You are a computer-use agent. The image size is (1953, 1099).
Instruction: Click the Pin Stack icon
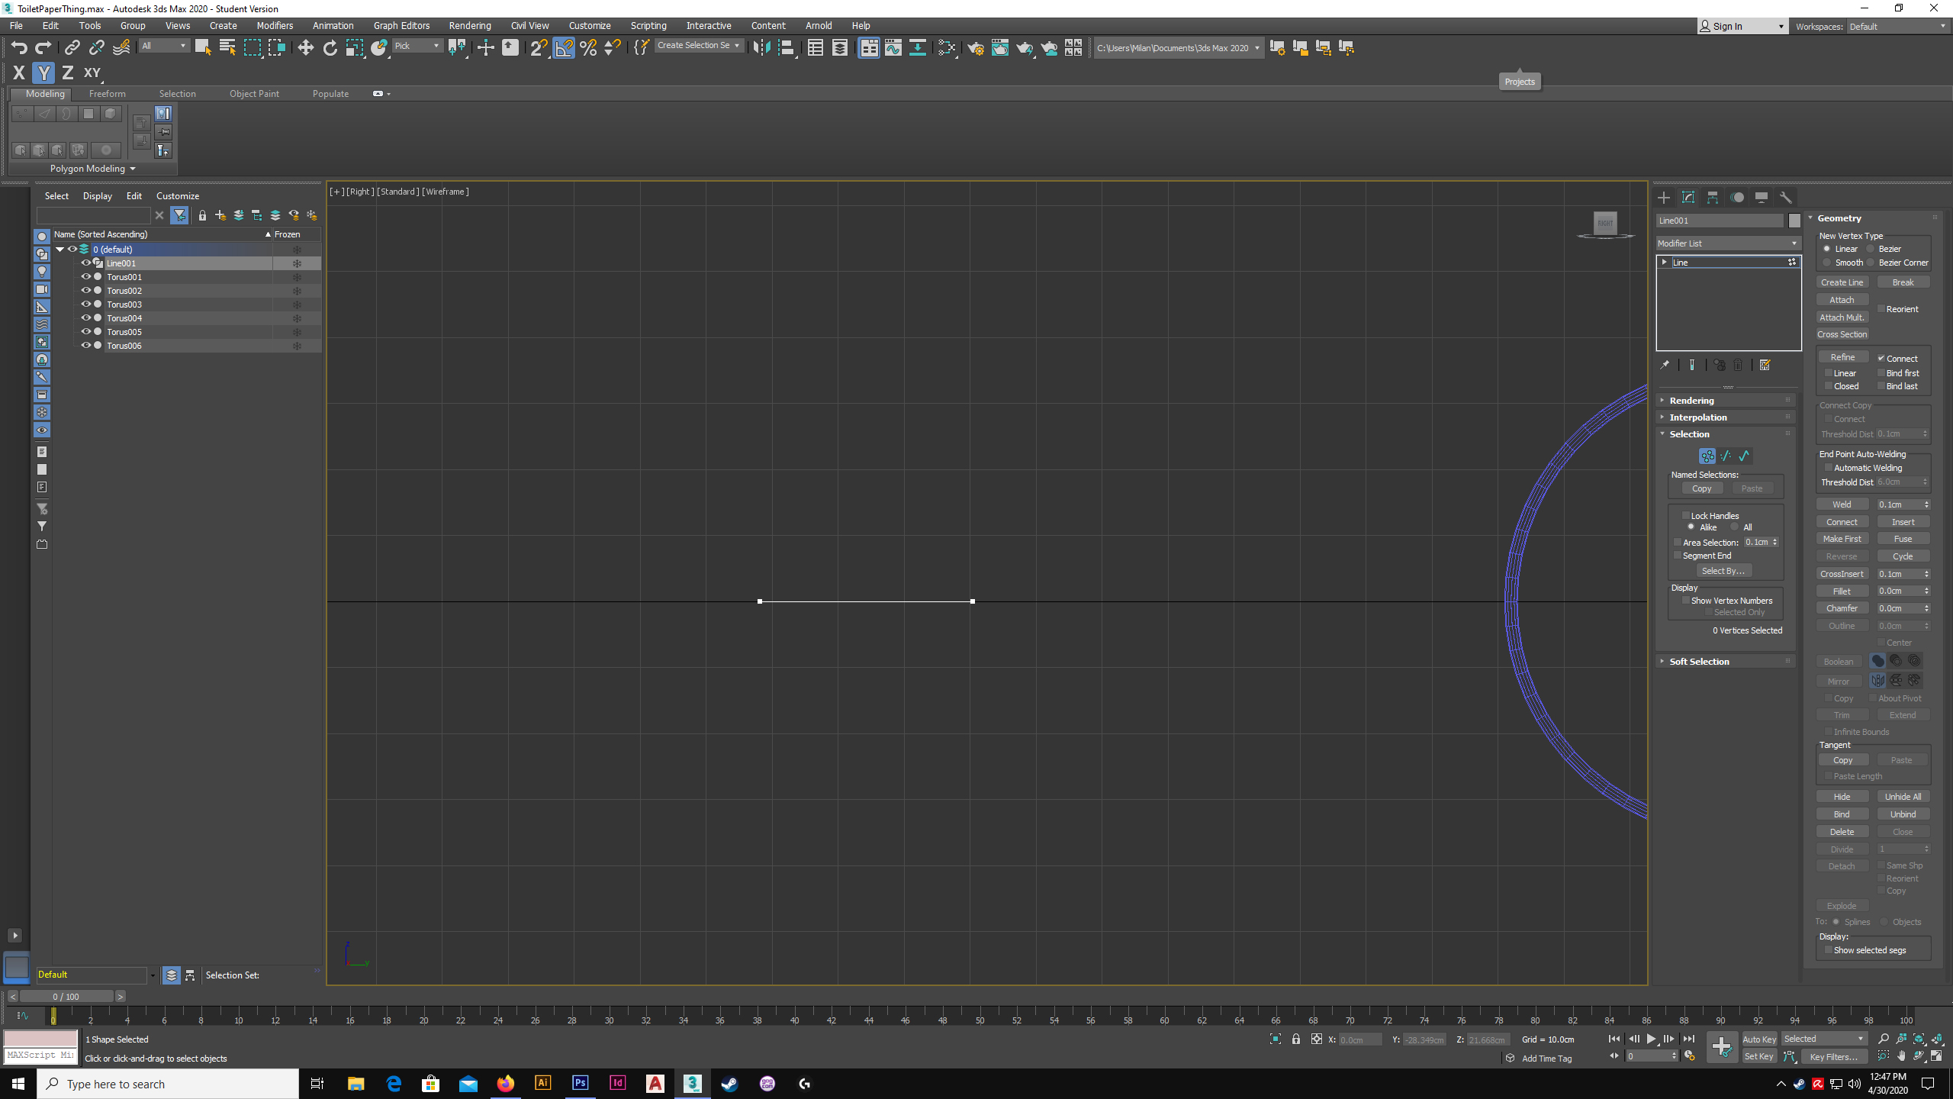coord(1665,365)
